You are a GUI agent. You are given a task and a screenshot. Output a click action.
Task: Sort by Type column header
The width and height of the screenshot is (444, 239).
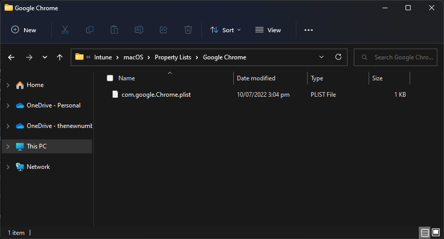click(317, 78)
